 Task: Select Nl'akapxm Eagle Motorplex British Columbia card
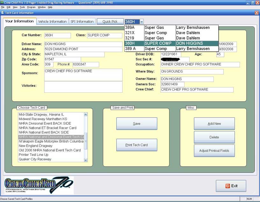coord(51,141)
